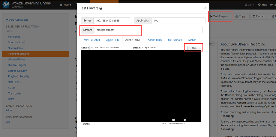
Task: Click Add Application in the sidebar
Action: 17,20
